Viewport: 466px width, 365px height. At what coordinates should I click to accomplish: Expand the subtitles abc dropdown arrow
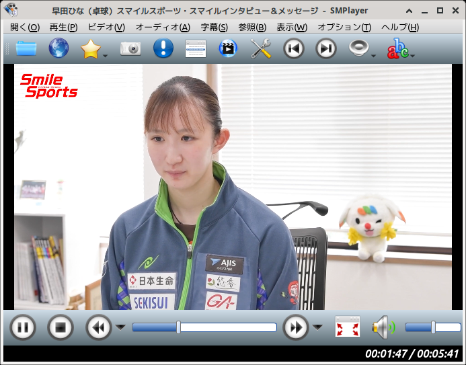coord(412,56)
